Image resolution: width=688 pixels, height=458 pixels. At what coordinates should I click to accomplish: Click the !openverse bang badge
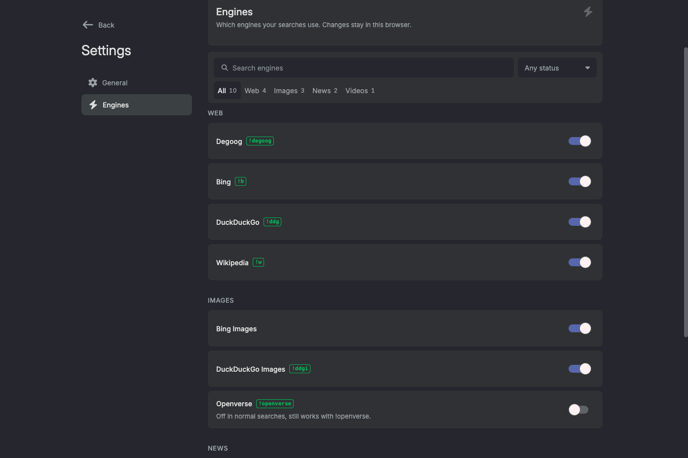tap(275, 404)
